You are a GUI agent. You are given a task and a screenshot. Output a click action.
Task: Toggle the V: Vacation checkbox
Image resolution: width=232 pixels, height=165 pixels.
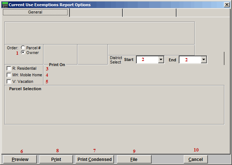pyautogui.click(x=9, y=82)
